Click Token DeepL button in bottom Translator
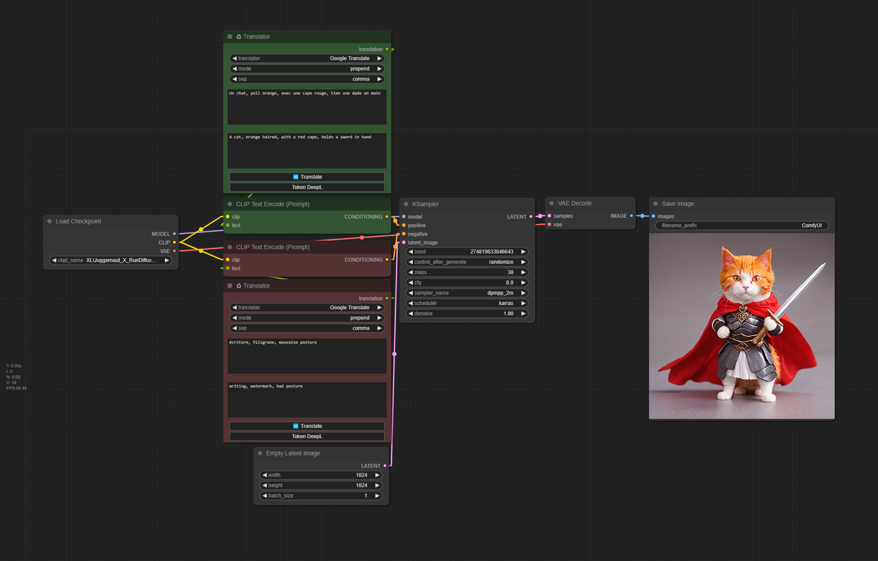The height and width of the screenshot is (561, 878). click(307, 436)
